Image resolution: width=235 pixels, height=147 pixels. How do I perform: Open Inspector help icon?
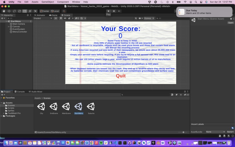click(x=231, y=19)
